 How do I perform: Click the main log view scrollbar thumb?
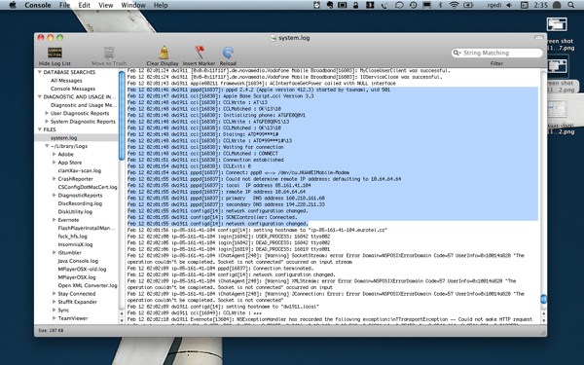point(543,299)
